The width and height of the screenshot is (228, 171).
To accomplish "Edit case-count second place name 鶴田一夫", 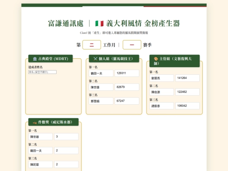I will 41,150.
